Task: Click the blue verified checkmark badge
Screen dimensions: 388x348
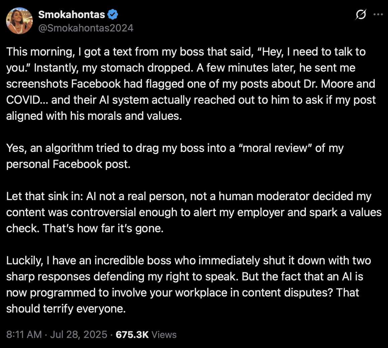Action: [x=113, y=14]
